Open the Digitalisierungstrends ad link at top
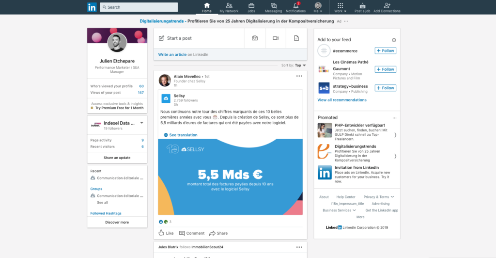 pos(162,21)
